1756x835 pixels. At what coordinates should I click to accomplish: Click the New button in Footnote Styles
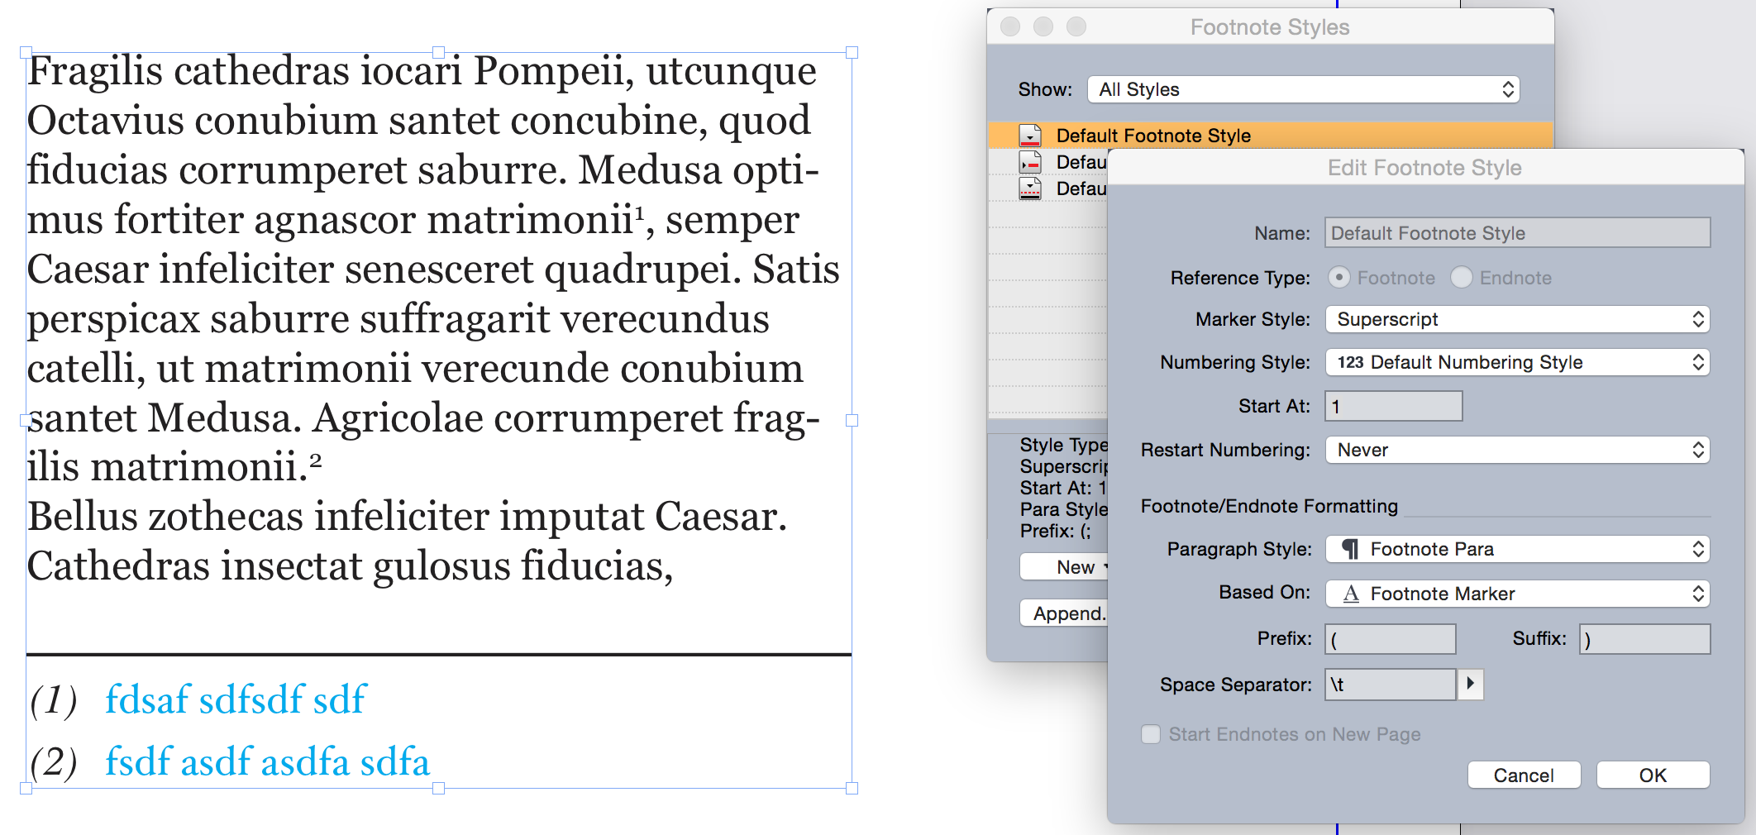(x=1066, y=567)
